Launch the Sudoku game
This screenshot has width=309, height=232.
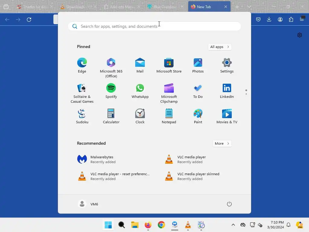[82, 116]
